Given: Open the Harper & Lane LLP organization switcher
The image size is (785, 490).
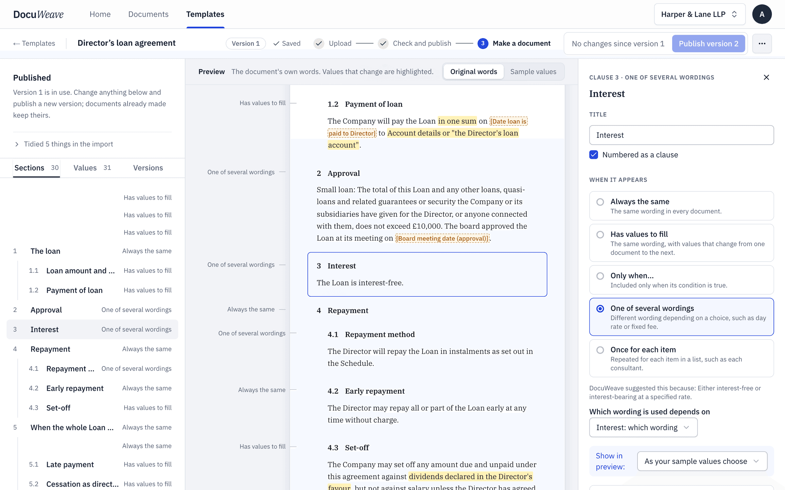Looking at the screenshot, I should (700, 14).
